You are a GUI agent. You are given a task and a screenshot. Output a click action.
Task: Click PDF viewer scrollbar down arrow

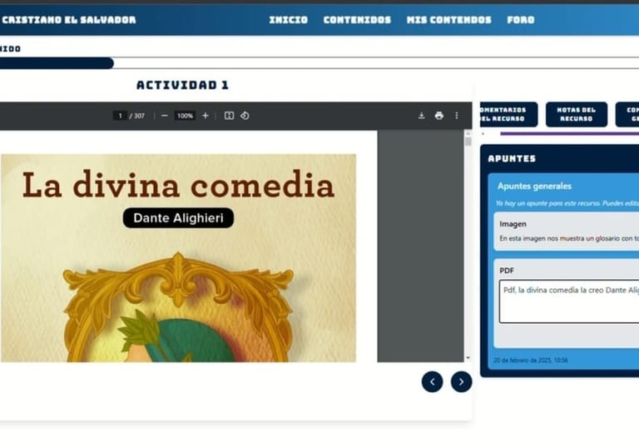click(468, 358)
